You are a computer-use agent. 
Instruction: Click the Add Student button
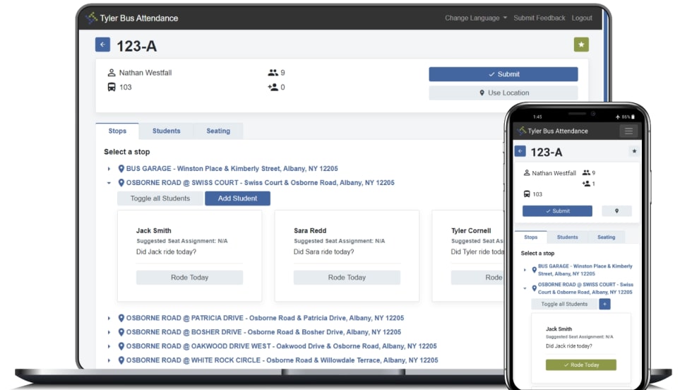tap(237, 199)
